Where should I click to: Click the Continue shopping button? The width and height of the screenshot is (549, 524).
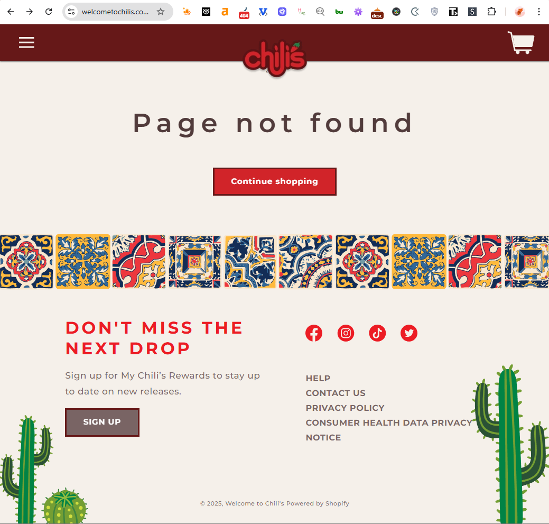click(275, 181)
